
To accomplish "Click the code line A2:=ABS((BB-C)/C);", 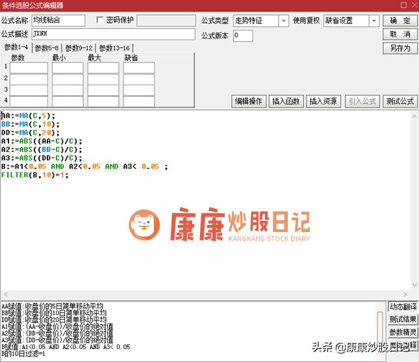I will pos(42,149).
